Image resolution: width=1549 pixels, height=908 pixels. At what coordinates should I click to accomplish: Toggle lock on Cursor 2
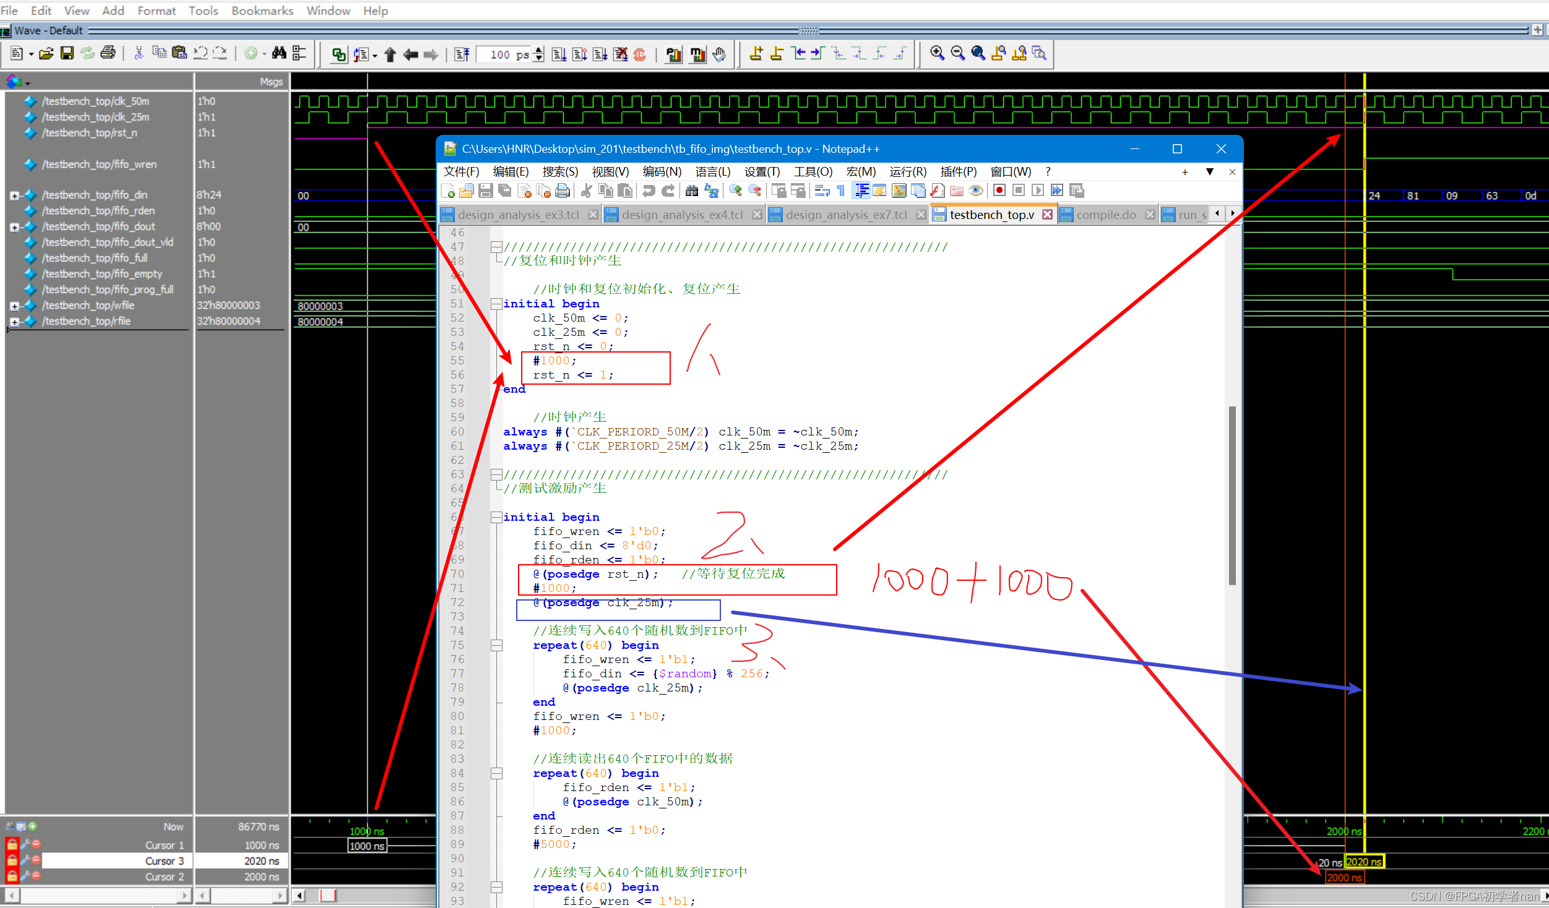tap(12, 876)
